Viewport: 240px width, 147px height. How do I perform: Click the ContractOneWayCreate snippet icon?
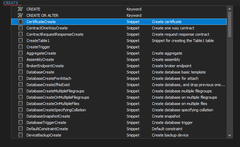[20, 28]
